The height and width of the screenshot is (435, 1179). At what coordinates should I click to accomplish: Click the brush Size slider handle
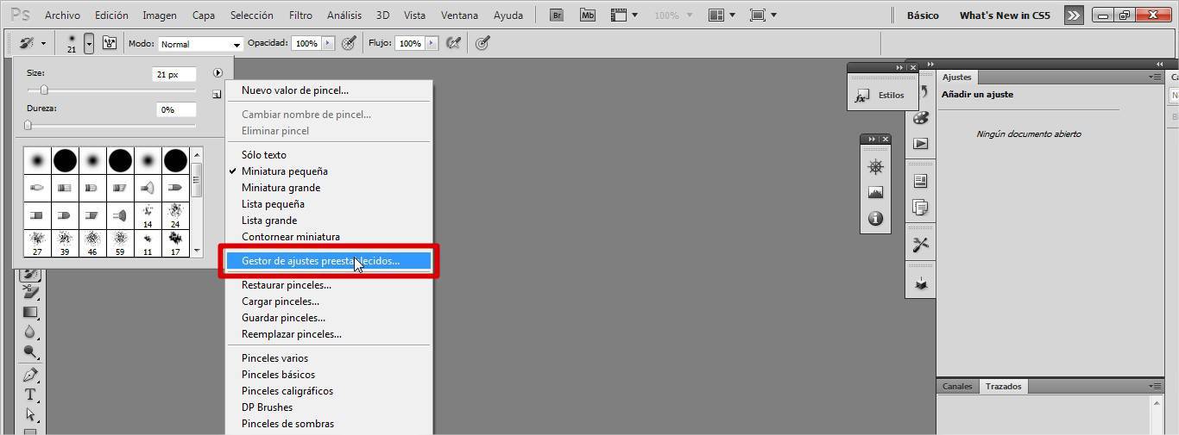[x=44, y=90]
